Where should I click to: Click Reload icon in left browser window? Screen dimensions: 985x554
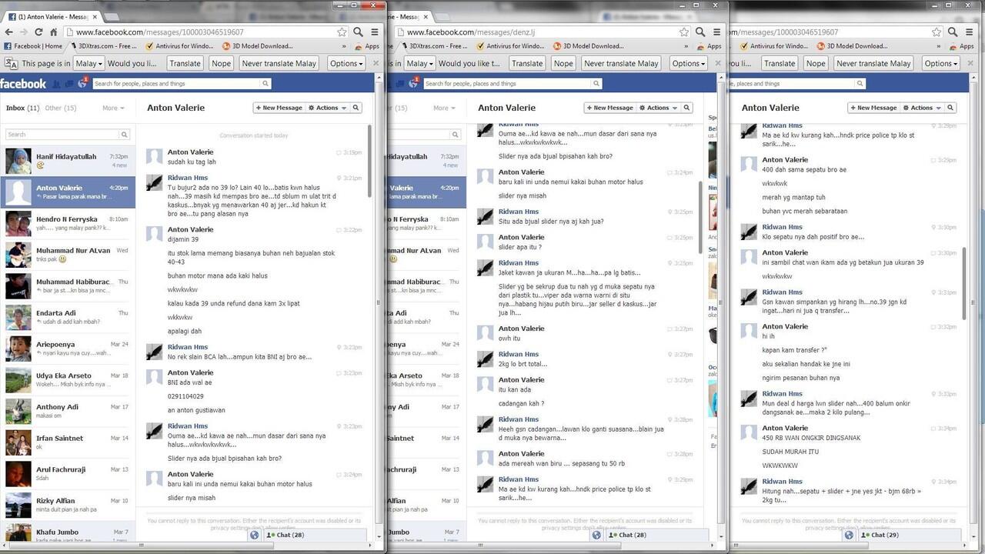coord(38,32)
